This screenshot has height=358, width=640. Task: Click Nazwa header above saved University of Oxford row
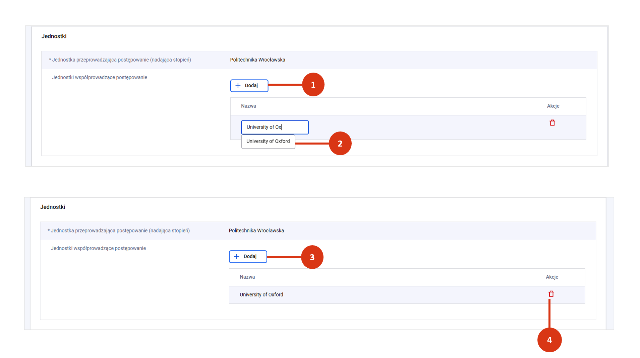click(247, 277)
